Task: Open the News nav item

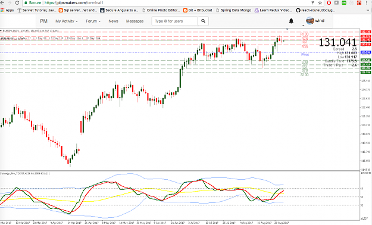Action: click(x=113, y=21)
